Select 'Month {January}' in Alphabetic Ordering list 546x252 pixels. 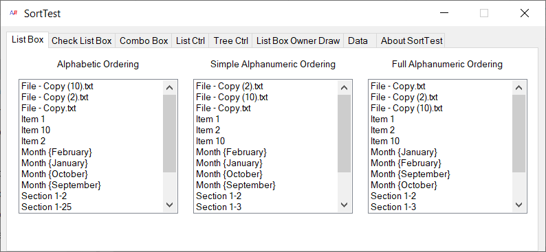(x=91, y=163)
